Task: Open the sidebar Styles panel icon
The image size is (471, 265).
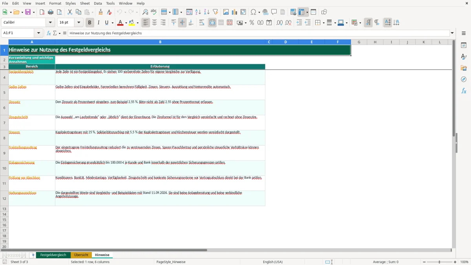Action: coord(464,57)
